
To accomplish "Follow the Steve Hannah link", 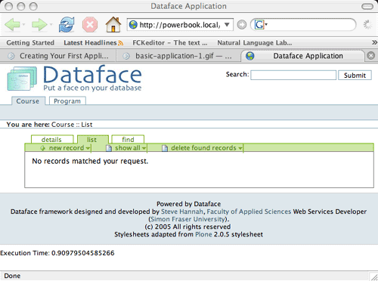I will pos(182,212).
